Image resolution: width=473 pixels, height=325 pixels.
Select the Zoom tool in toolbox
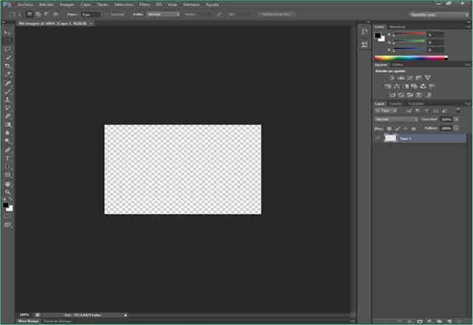8,192
